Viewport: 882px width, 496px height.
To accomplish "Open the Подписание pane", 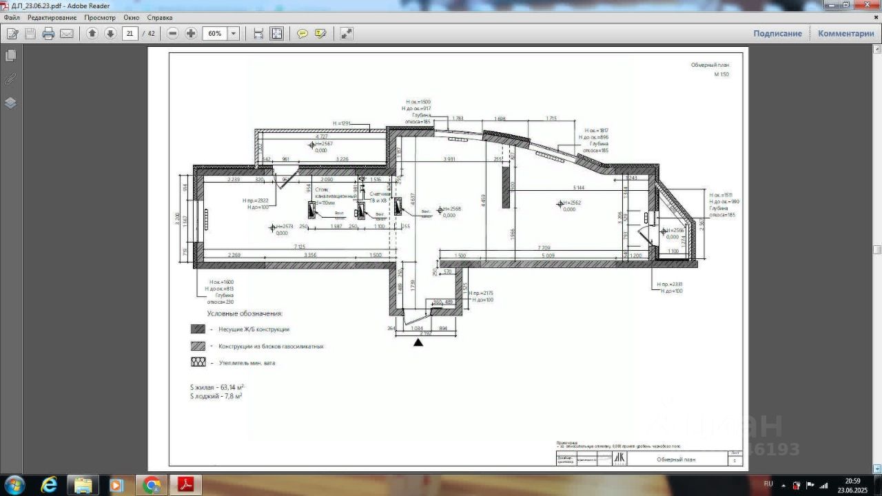I will [x=777, y=33].
